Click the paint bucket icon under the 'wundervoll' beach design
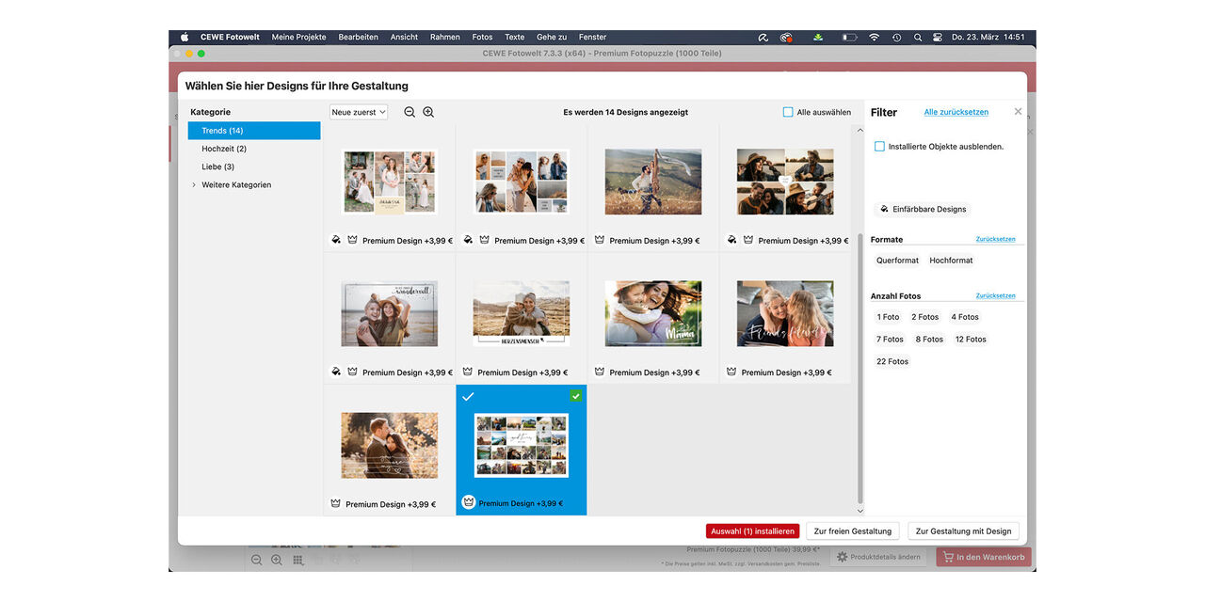The image size is (1205, 602). (336, 372)
